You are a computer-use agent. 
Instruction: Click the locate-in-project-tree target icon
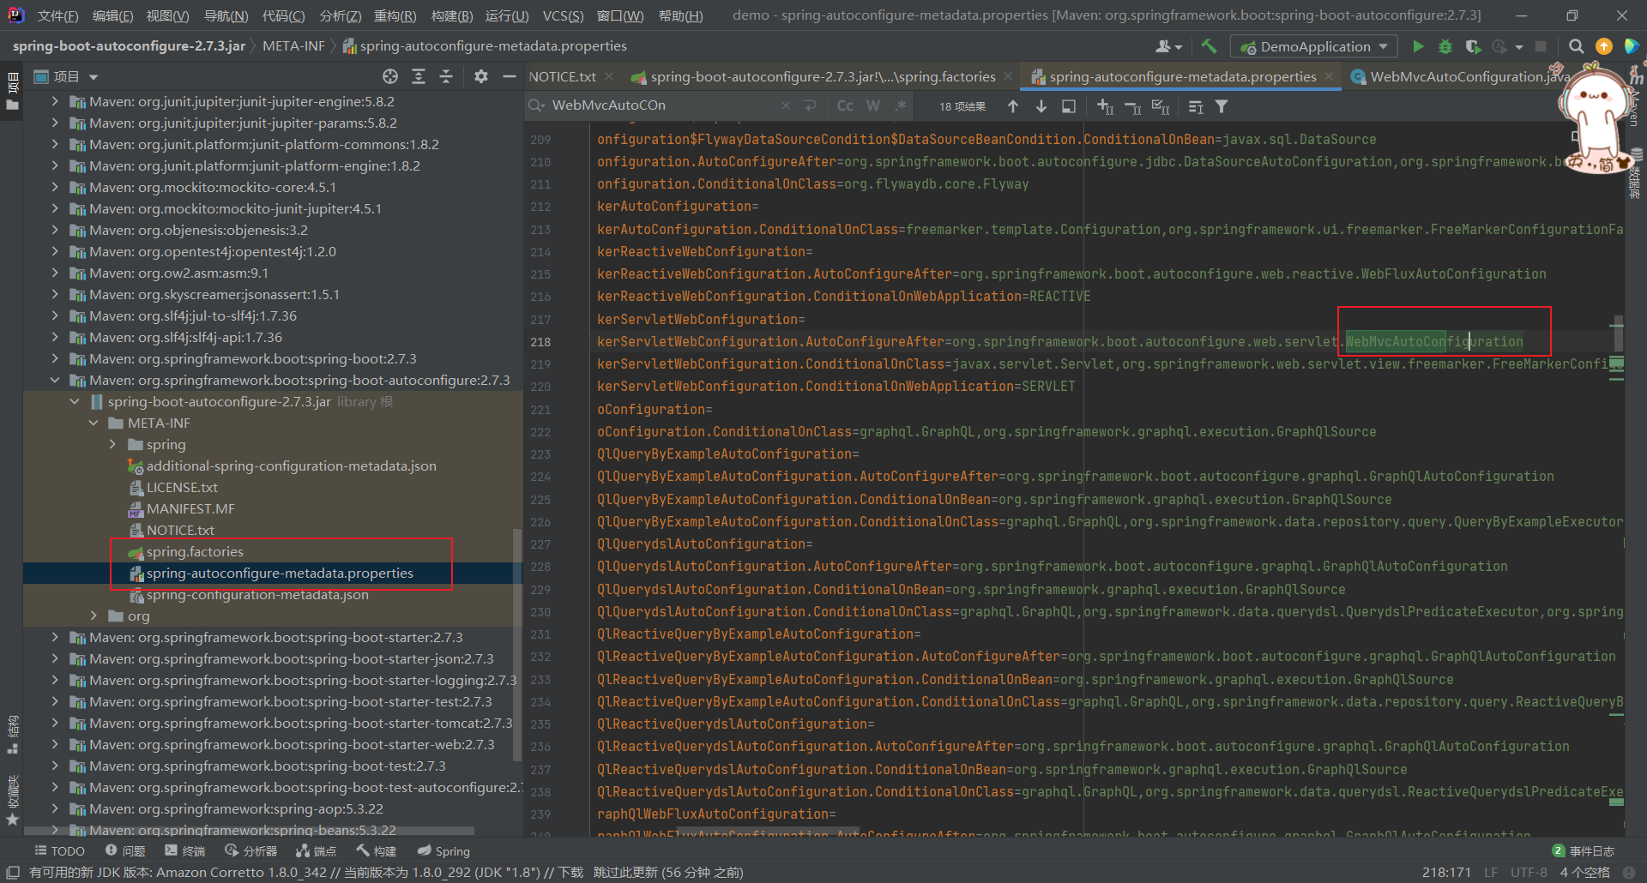click(x=390, y=76)
